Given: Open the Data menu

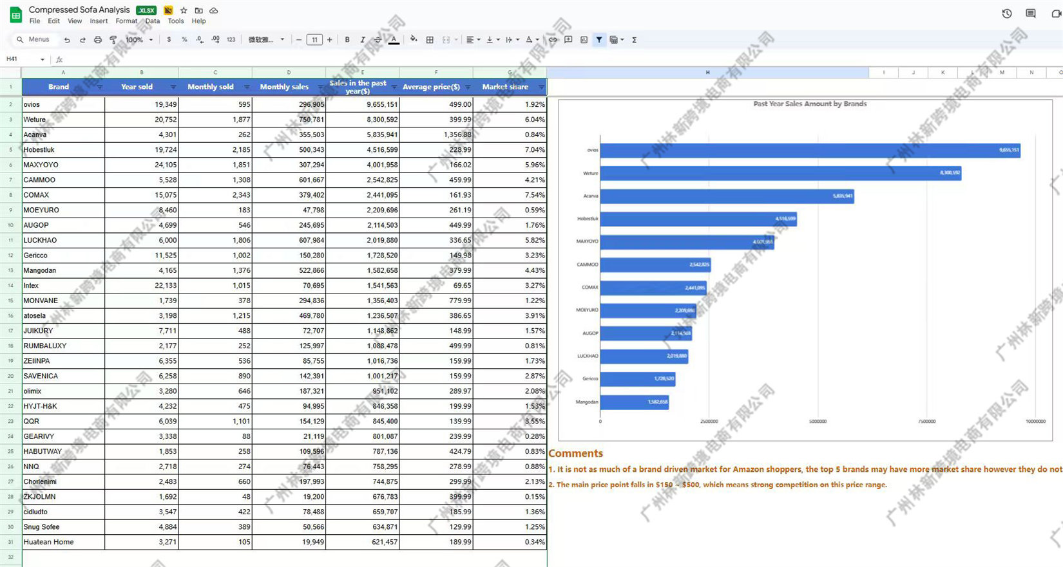Looking at the screenshot, I should point(153,21).
